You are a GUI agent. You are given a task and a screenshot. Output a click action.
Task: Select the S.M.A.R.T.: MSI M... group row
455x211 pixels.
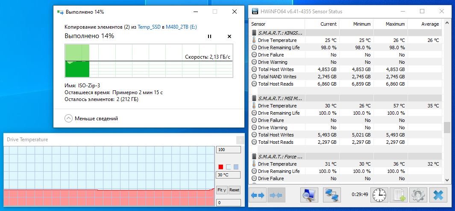click(x=346, y=98)
